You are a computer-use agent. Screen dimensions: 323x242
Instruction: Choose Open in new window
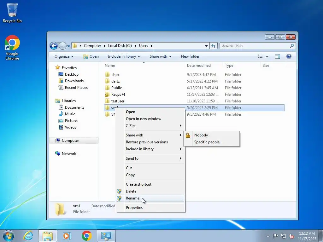coord(150,119)
